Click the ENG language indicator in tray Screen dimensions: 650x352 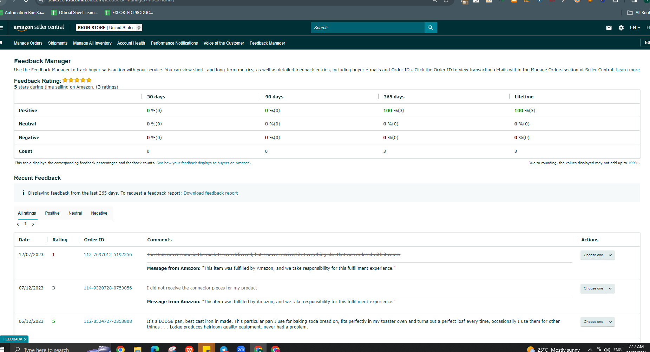click(x=617, y=350)
